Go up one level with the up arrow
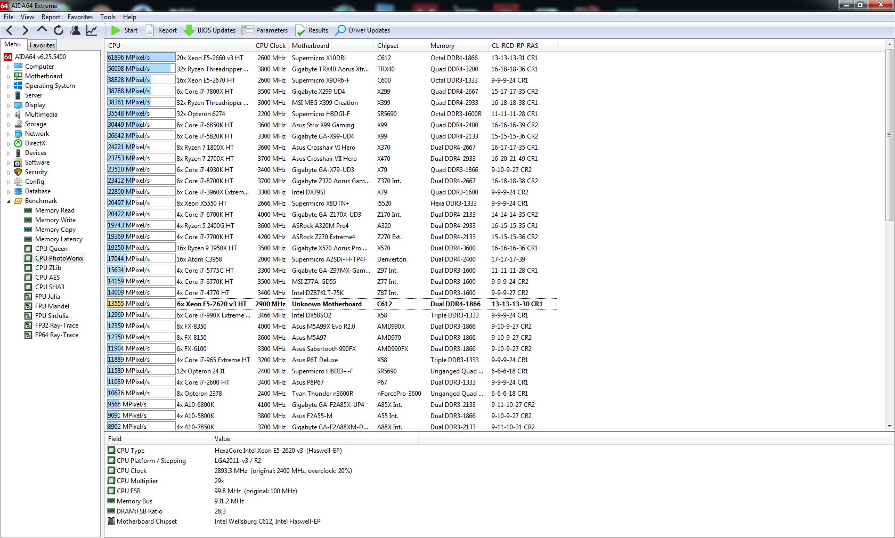The image size is (895, 538). pos(42,30)
